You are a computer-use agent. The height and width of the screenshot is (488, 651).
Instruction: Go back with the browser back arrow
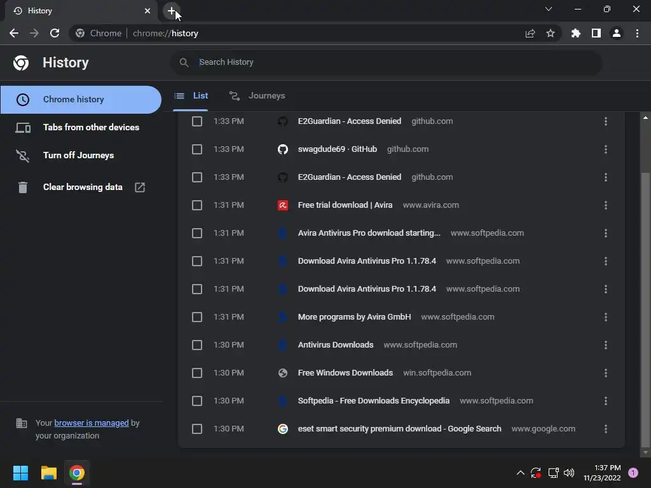pos(14,33)
